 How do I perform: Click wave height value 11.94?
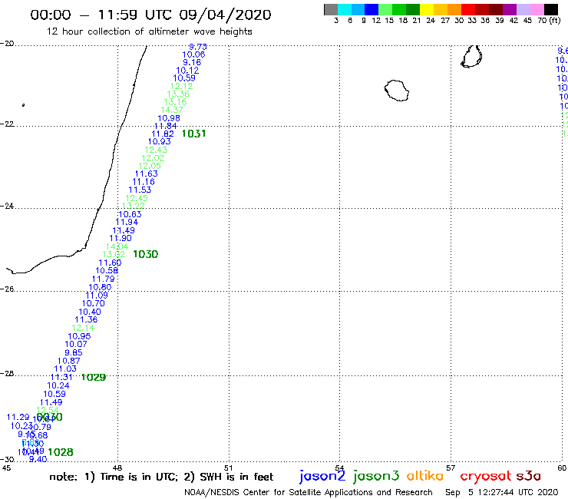coord(127,222)
